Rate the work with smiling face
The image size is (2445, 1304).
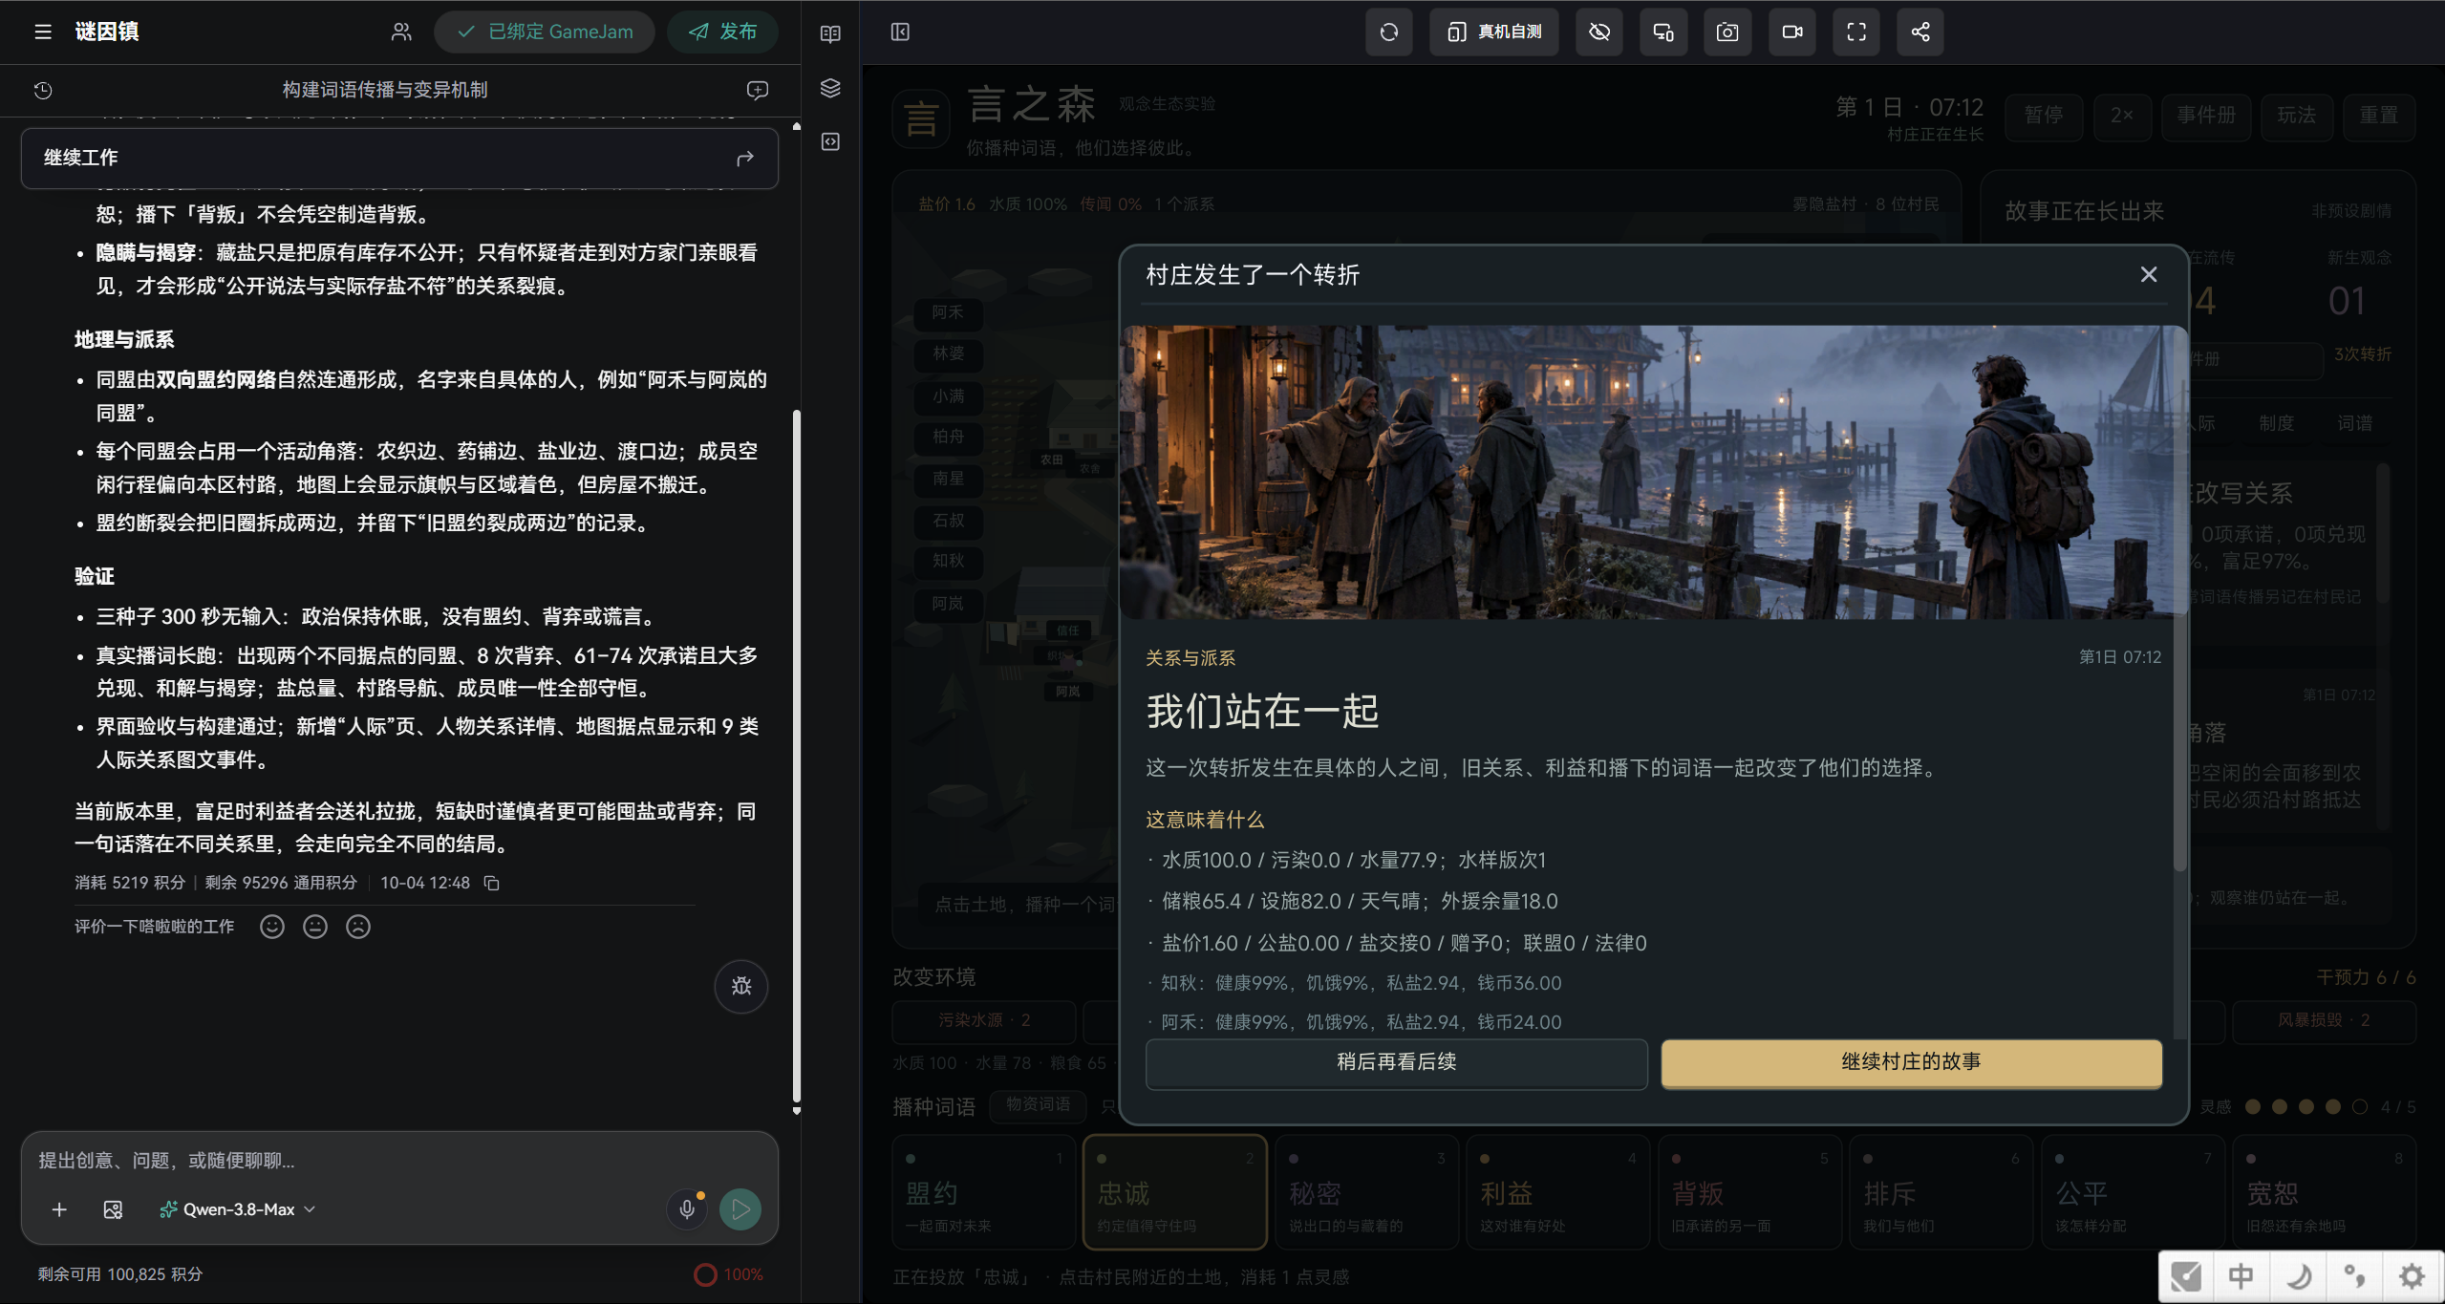point(272,927)
